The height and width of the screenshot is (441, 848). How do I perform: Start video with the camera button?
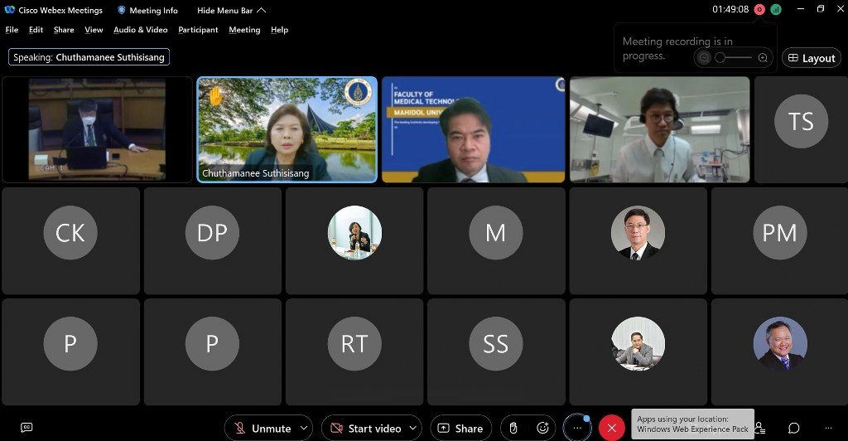point(365,428)
